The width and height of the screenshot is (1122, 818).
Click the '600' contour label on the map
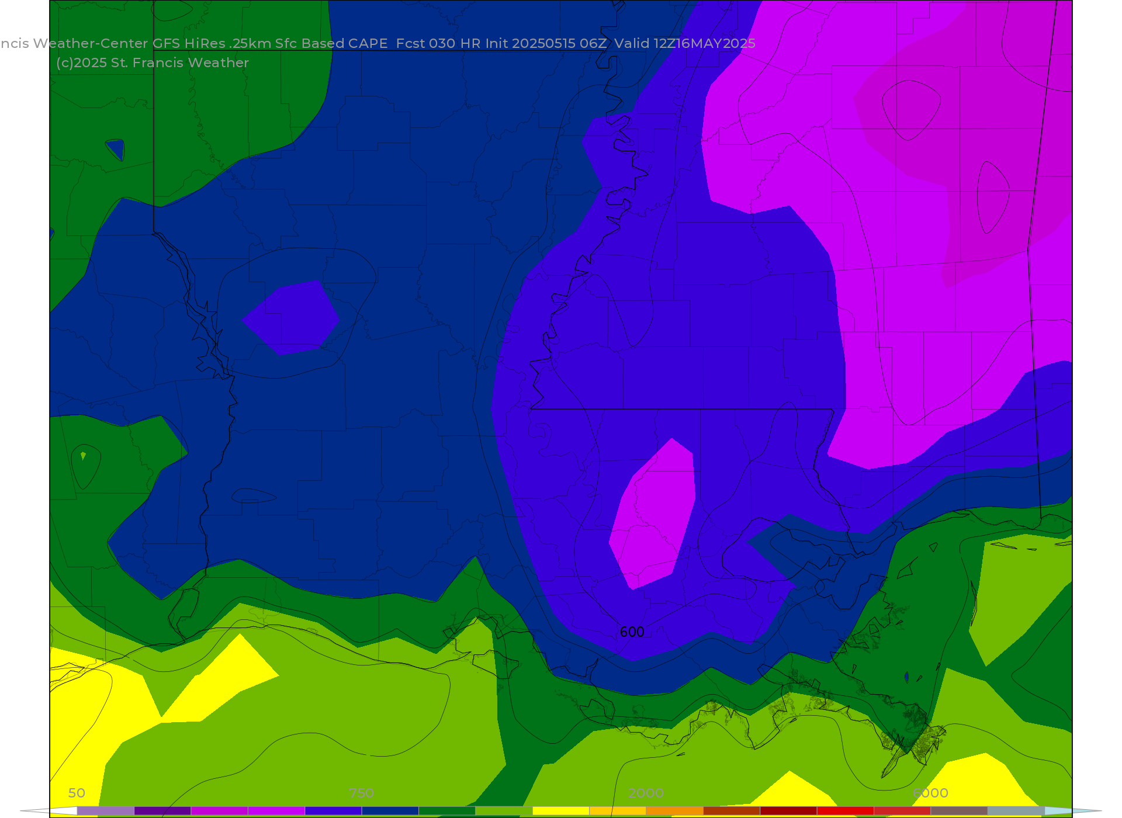[x=632, y=632]
